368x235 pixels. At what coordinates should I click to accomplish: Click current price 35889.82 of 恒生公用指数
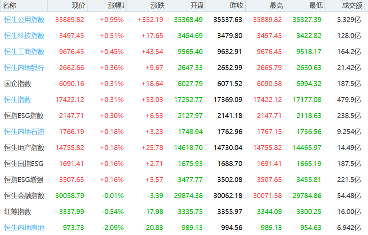tap(70, 20)
